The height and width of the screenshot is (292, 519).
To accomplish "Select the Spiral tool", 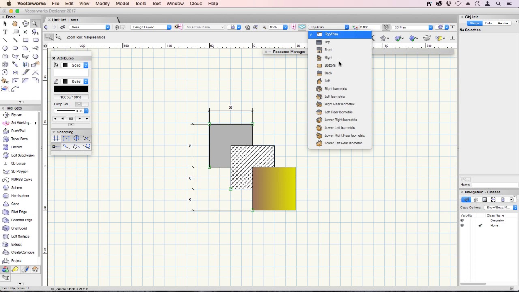I will point(5,64).
